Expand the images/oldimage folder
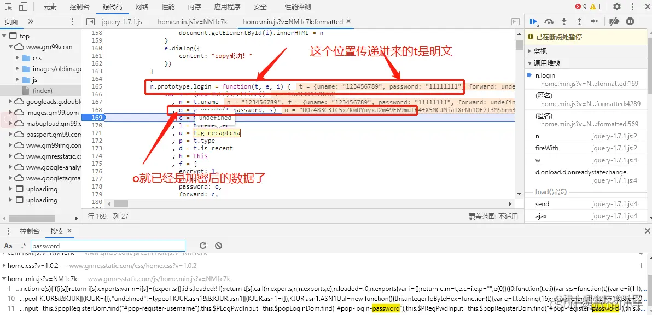 (x=18, y=68)
